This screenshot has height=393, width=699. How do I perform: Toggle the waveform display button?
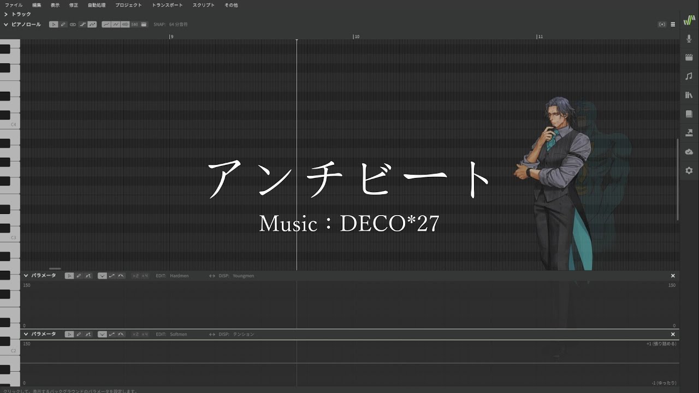(125, 25)
